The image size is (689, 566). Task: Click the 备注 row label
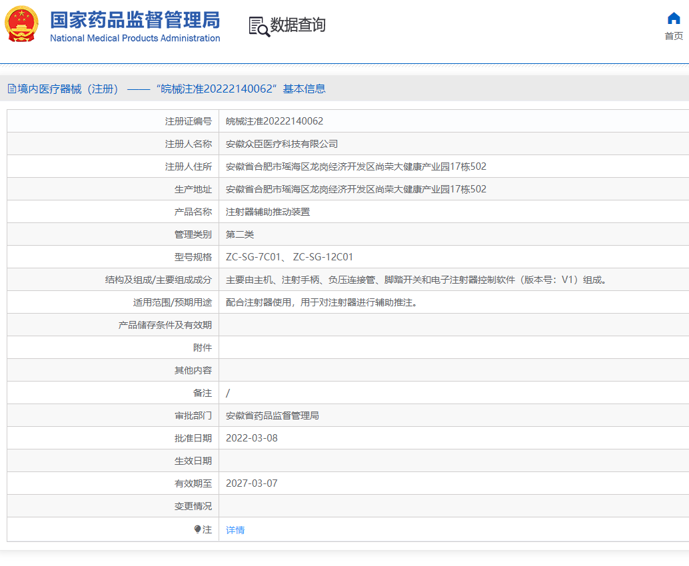pos(203,393)
